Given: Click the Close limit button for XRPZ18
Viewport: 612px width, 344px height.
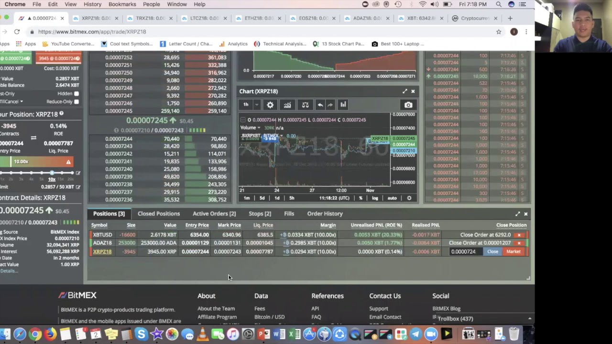Looking at the screenshot, I should (492, 252).
